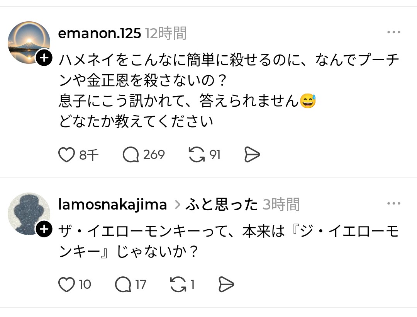Image resolution: width=417 pixels, height=317 pixels.
Task: Open replies on emanon.125 post
Action: 131,155
